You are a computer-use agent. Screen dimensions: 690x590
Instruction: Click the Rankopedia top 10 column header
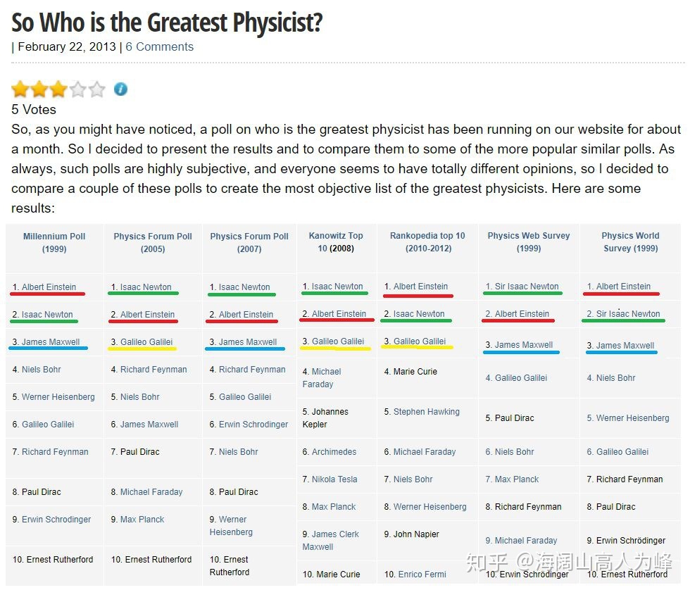427,242
